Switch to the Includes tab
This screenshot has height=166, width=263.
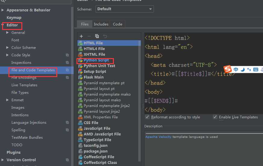[x=101, y=24]
